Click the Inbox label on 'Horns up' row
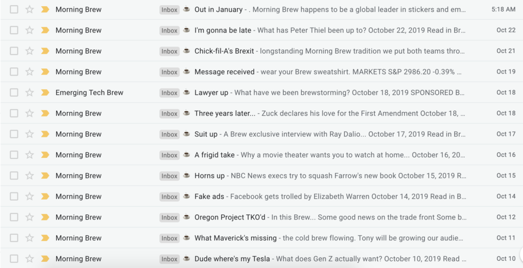 click(x=170, y=176)
